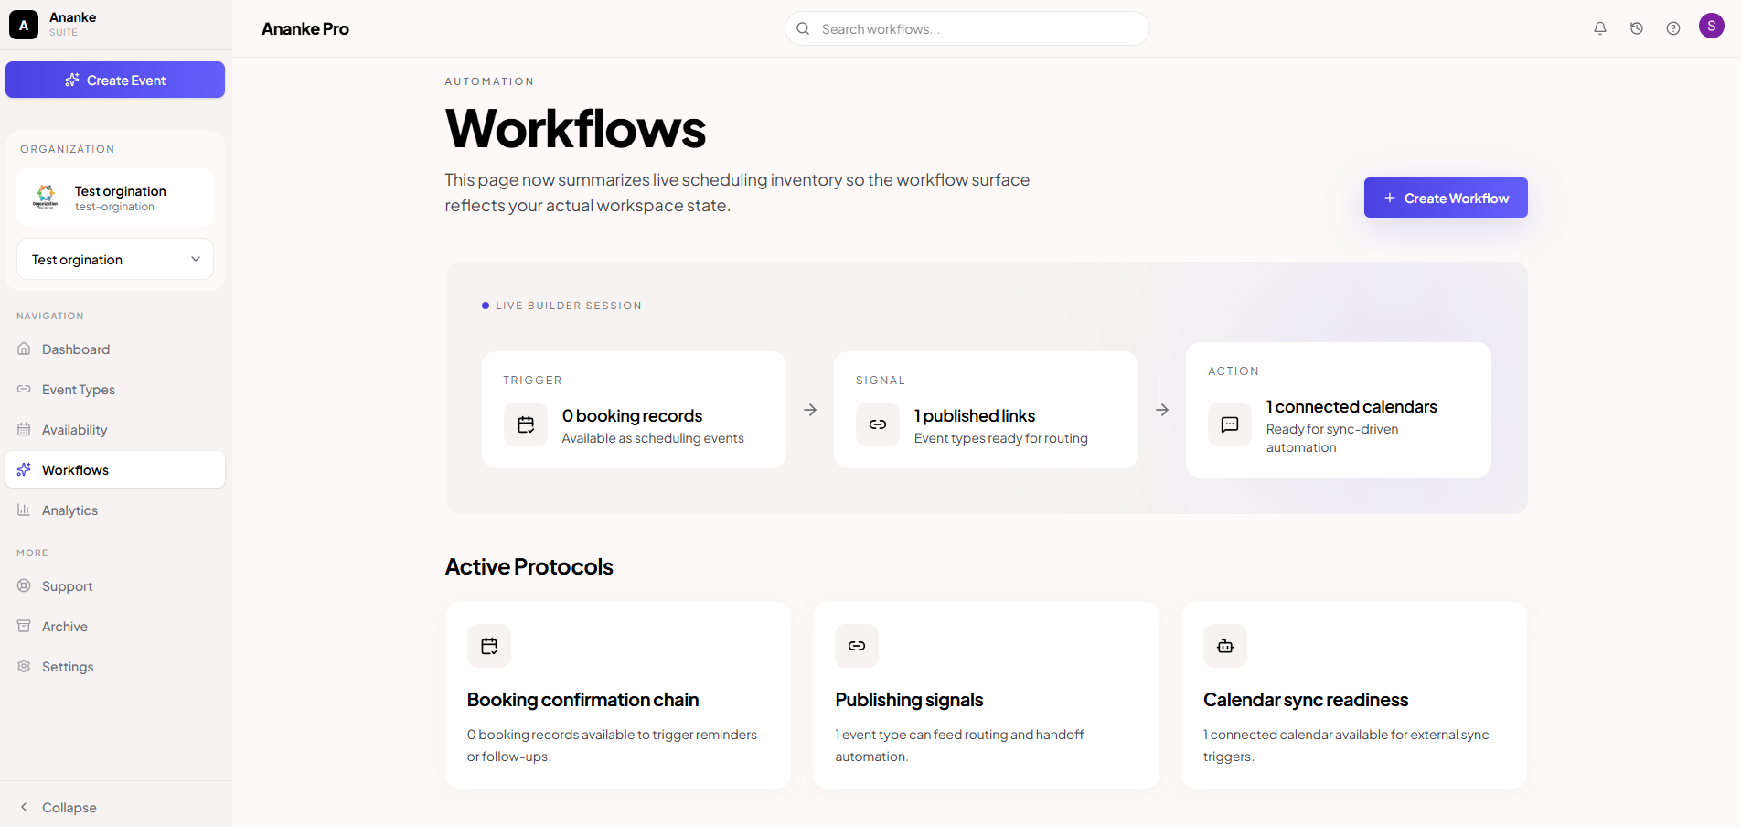Viewport: 1741px width, 827px height.
Task: Collapse the sidebar
Action: [x=115, y=807]
